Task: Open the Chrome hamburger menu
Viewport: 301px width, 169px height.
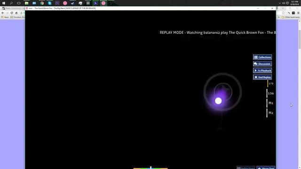Action: [x=298, y=13]
